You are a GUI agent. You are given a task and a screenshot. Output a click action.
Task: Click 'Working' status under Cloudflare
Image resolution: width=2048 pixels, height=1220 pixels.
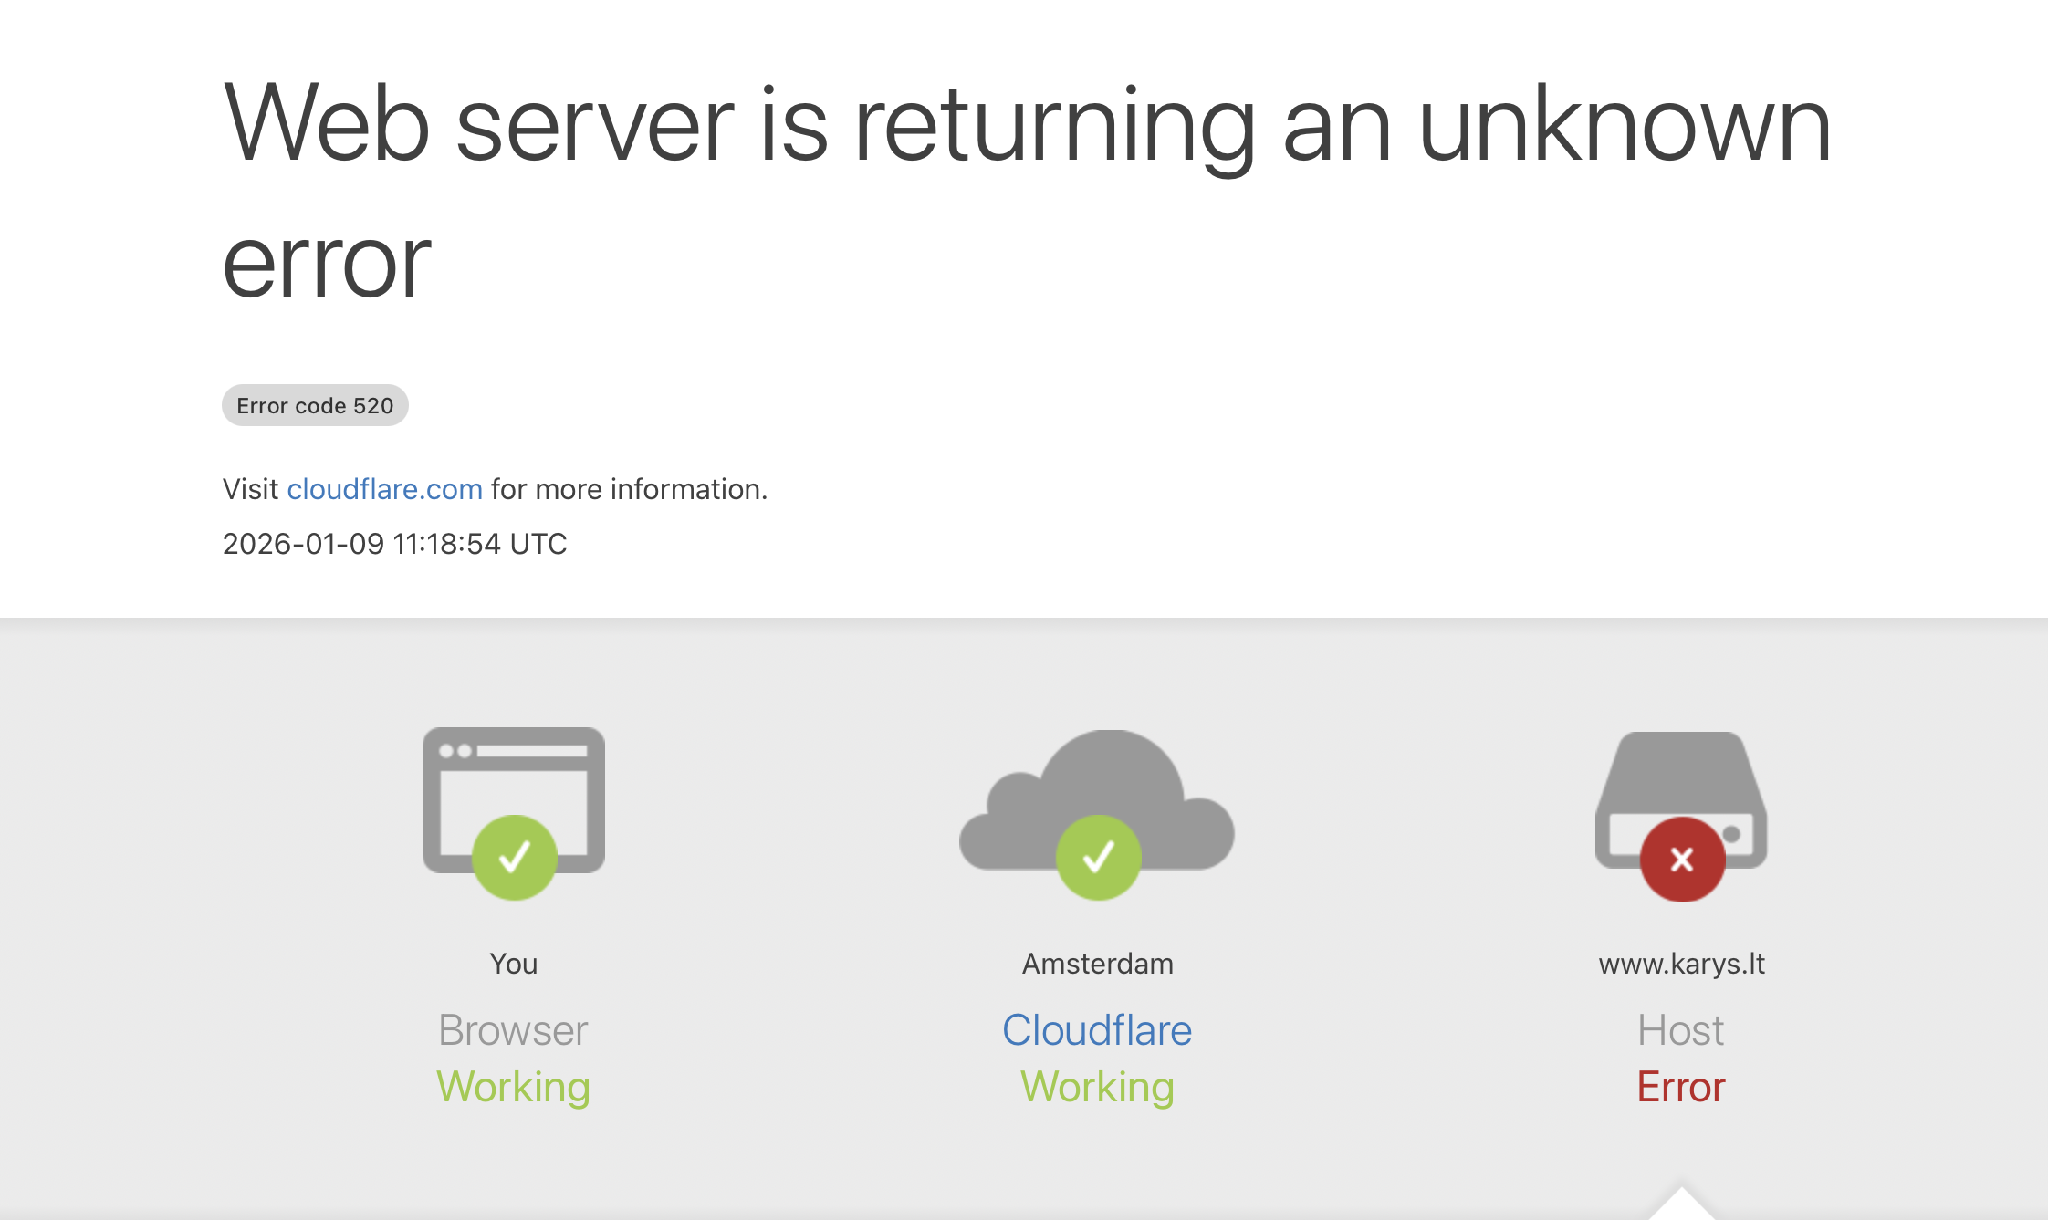1097,1088
